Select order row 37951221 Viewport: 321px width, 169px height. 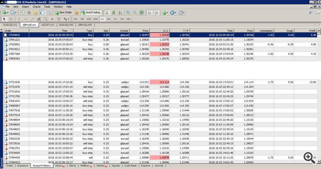[x=160, y=40]
